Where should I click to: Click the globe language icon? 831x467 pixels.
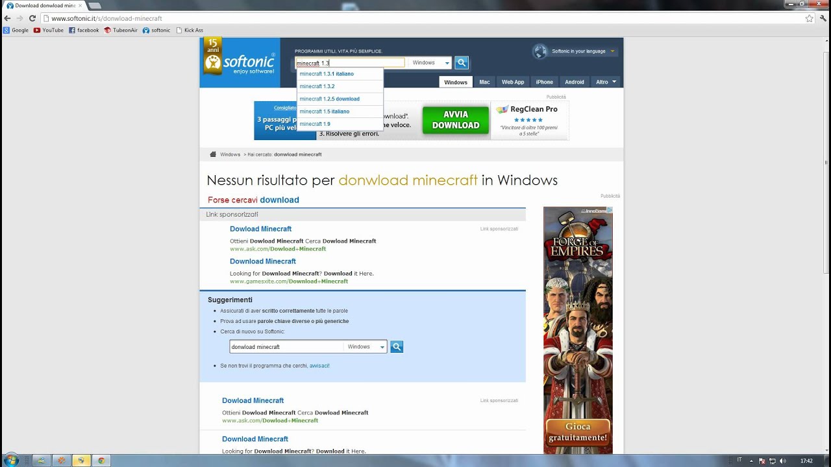pyautogui.click(x=540, y=51)
